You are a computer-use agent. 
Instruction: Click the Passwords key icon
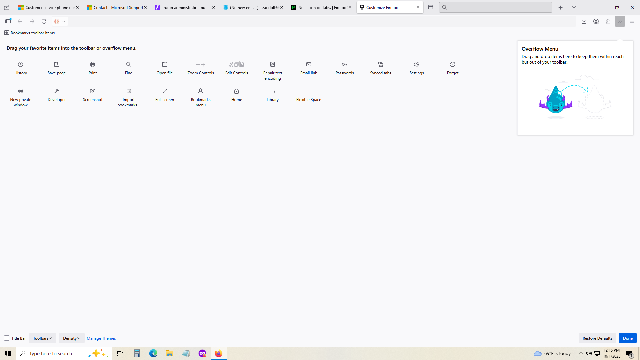pyautogui.click(x=345, y=64)
